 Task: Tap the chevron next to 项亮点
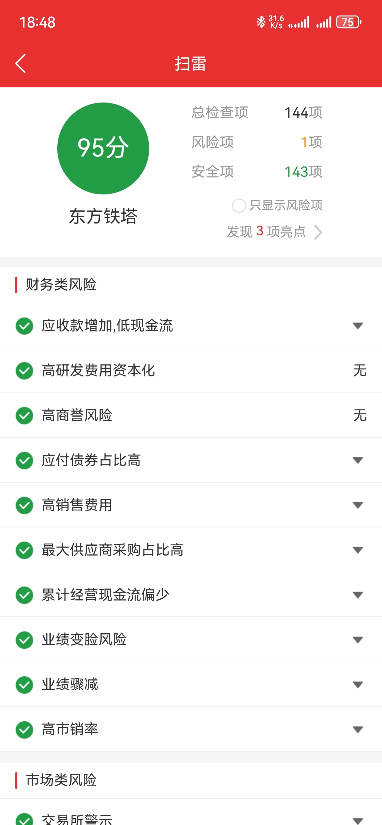click(318, 232)
